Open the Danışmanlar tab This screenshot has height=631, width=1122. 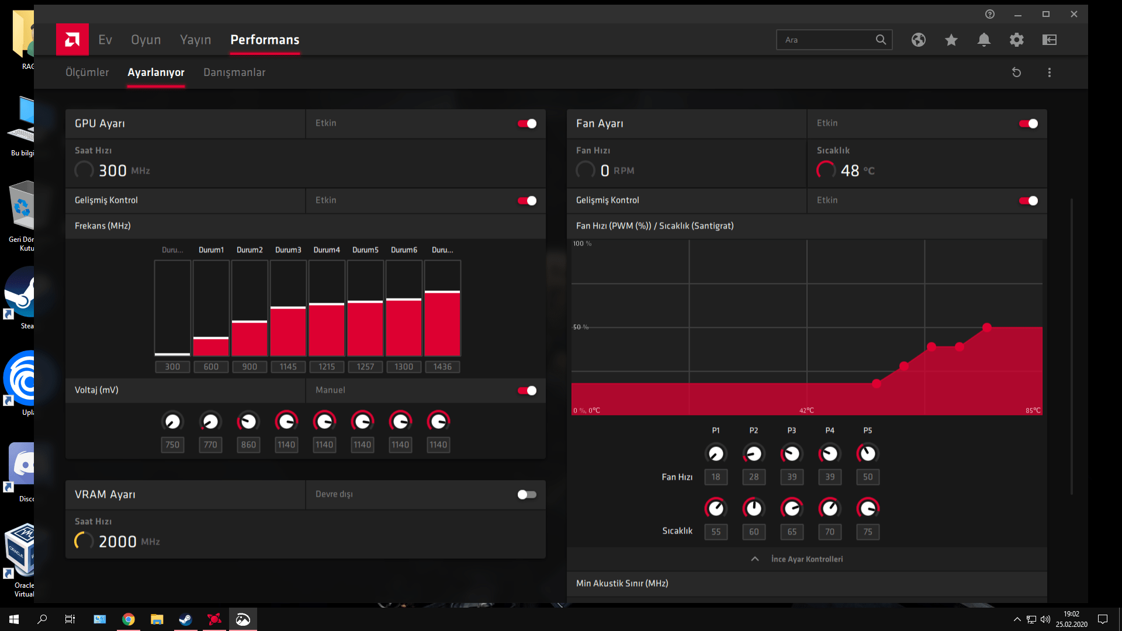click(x=234, y=72)
